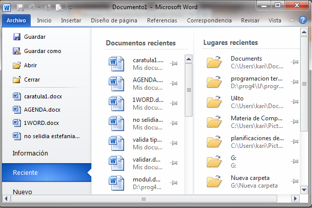Click the horizontal scrollbar left arrow
Screen dimensions: 312x208
[x=6, y=198]
